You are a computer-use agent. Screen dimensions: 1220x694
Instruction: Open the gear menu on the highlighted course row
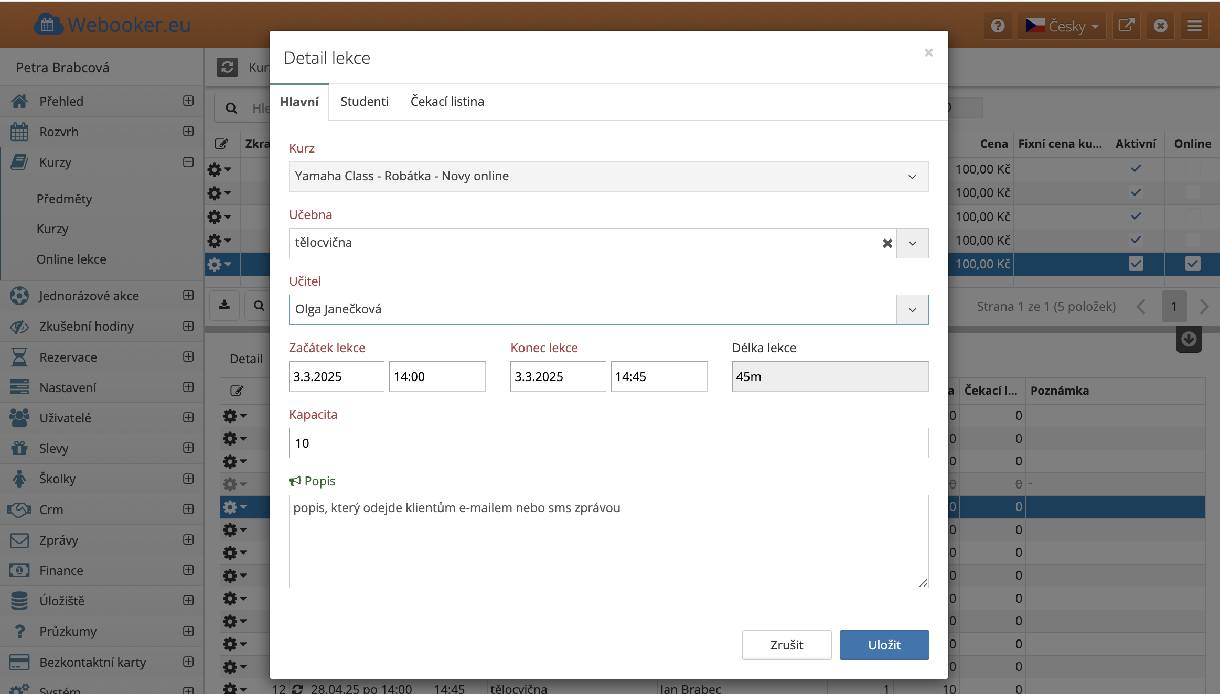(219, 264)
